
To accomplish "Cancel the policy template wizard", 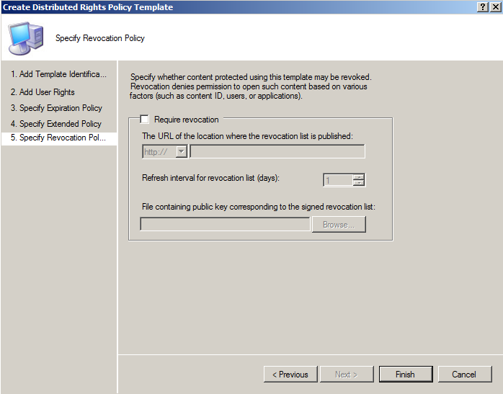I will pyautogui.click(x=464, y=375).
